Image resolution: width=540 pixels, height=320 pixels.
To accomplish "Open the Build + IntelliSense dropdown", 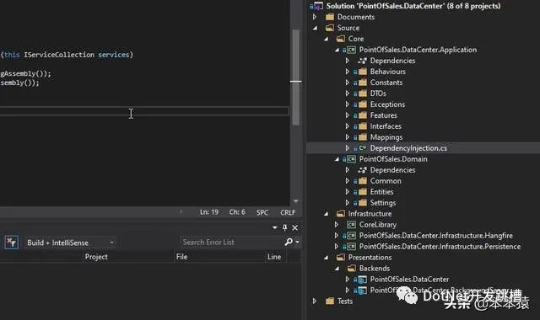I will [x=111, y=243].
